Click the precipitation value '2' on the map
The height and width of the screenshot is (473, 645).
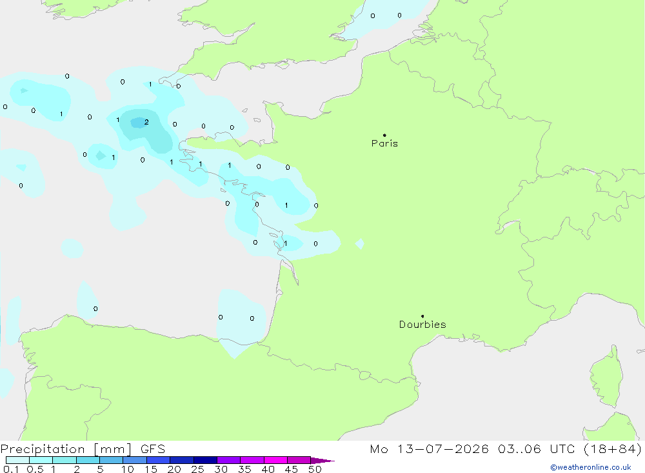tap(146, 122)
